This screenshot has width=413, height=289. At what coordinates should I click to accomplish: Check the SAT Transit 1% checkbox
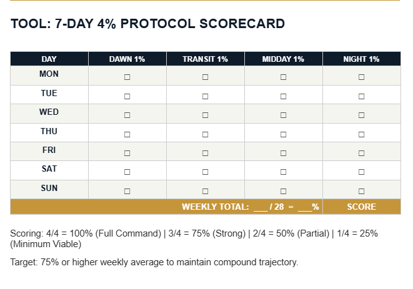(x=205, y=172)
